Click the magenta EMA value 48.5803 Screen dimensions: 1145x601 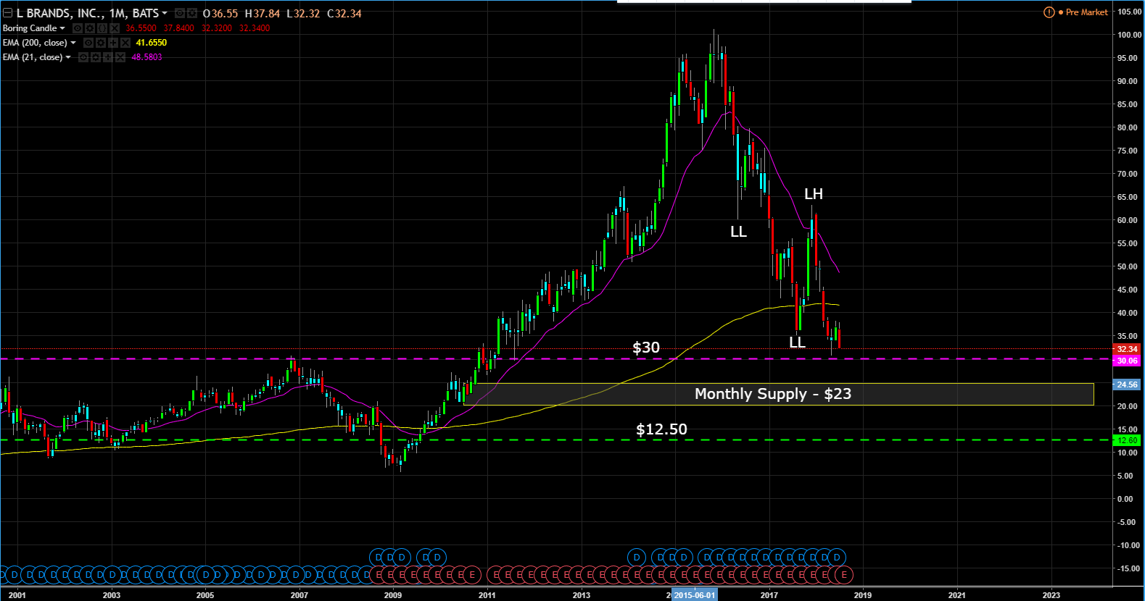(146, 57)
